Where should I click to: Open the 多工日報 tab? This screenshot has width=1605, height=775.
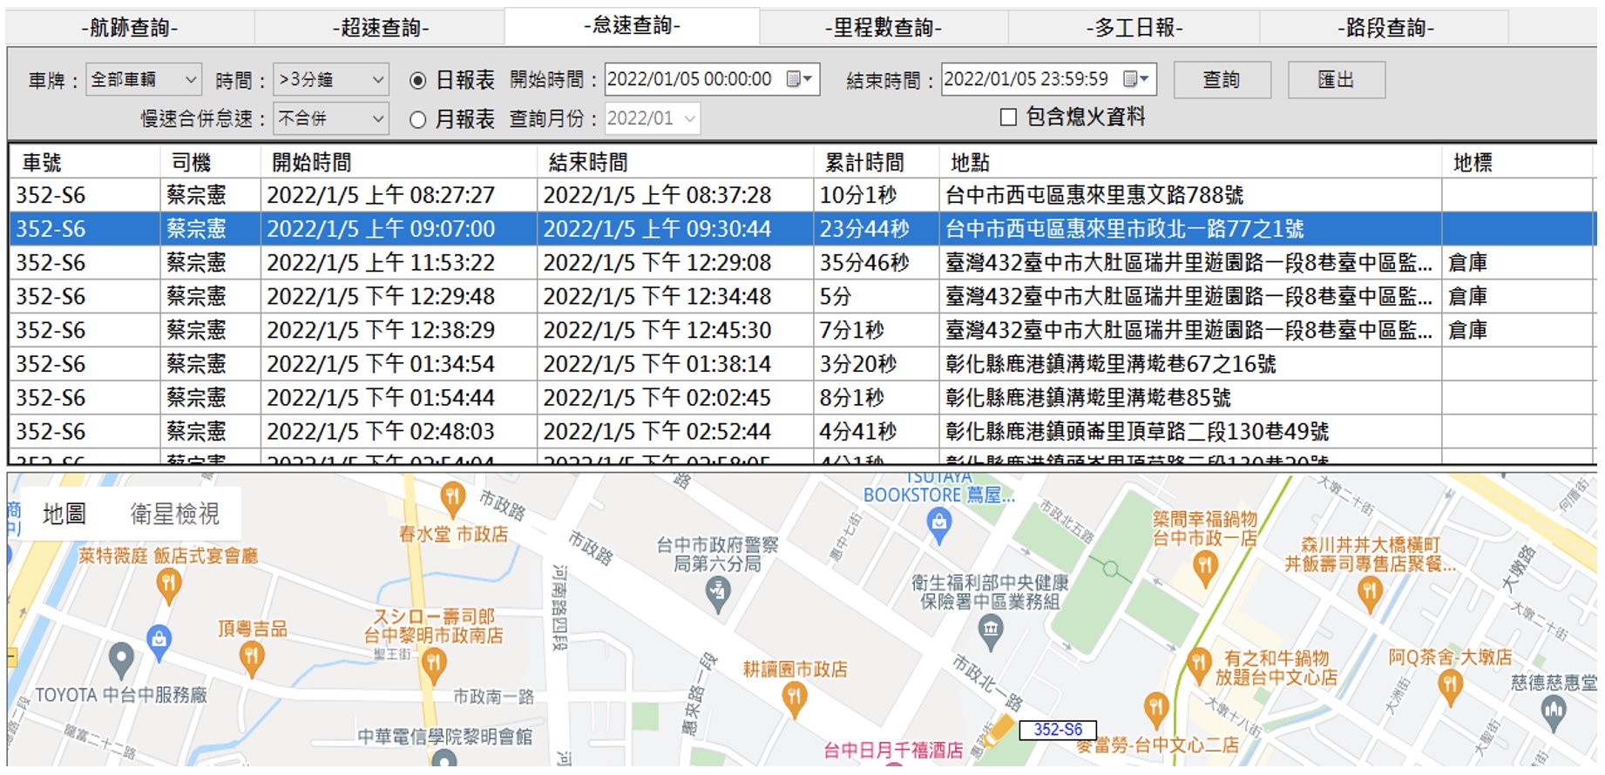[x=1134, y=28]
